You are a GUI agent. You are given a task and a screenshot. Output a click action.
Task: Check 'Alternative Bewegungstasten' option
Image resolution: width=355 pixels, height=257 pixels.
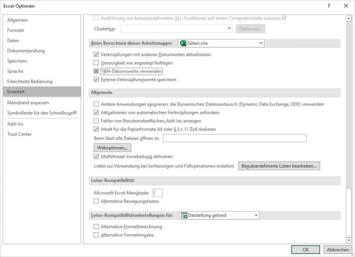coord(96,201)
